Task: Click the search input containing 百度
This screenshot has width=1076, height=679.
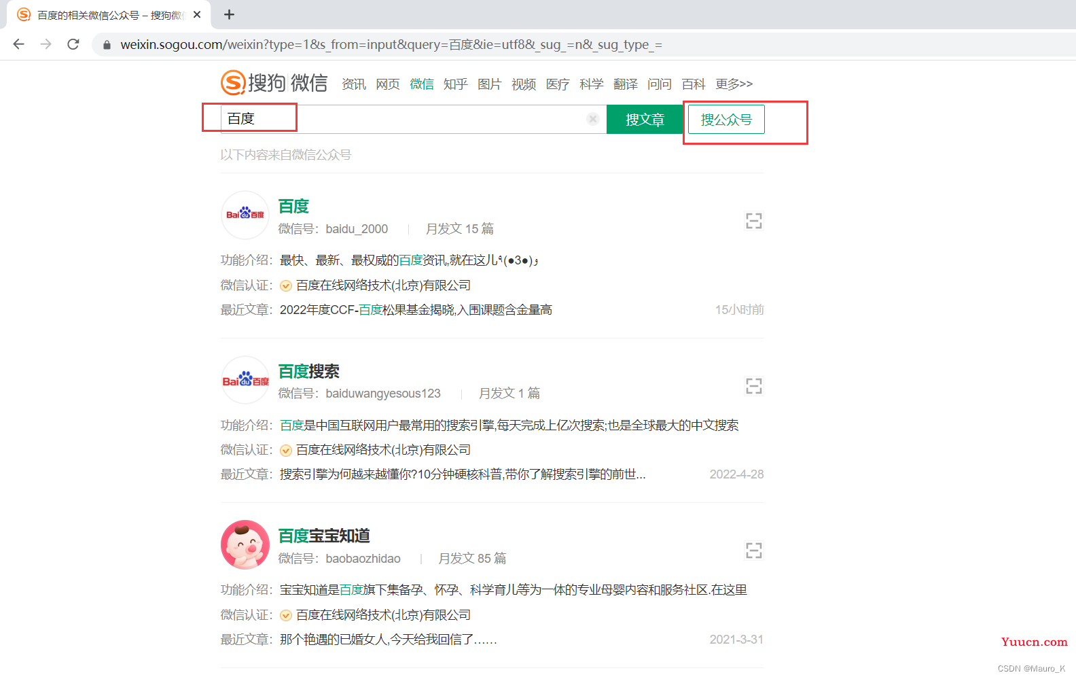Action: coord(413,119)
